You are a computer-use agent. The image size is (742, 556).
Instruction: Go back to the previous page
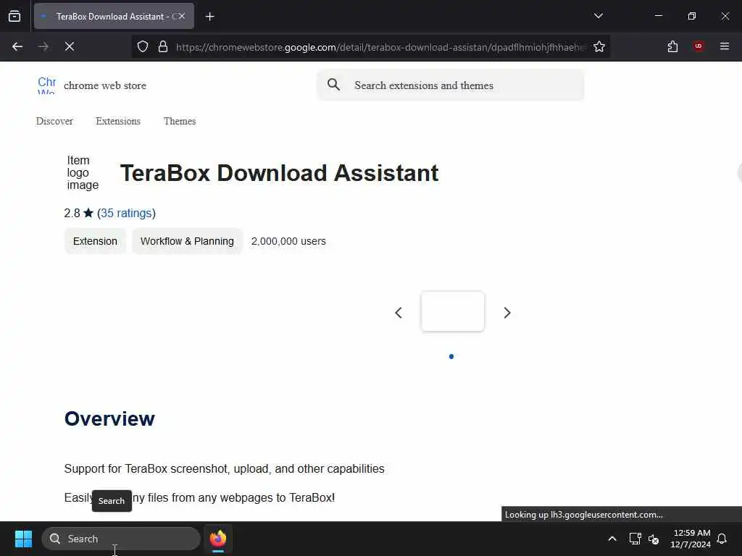17,46
